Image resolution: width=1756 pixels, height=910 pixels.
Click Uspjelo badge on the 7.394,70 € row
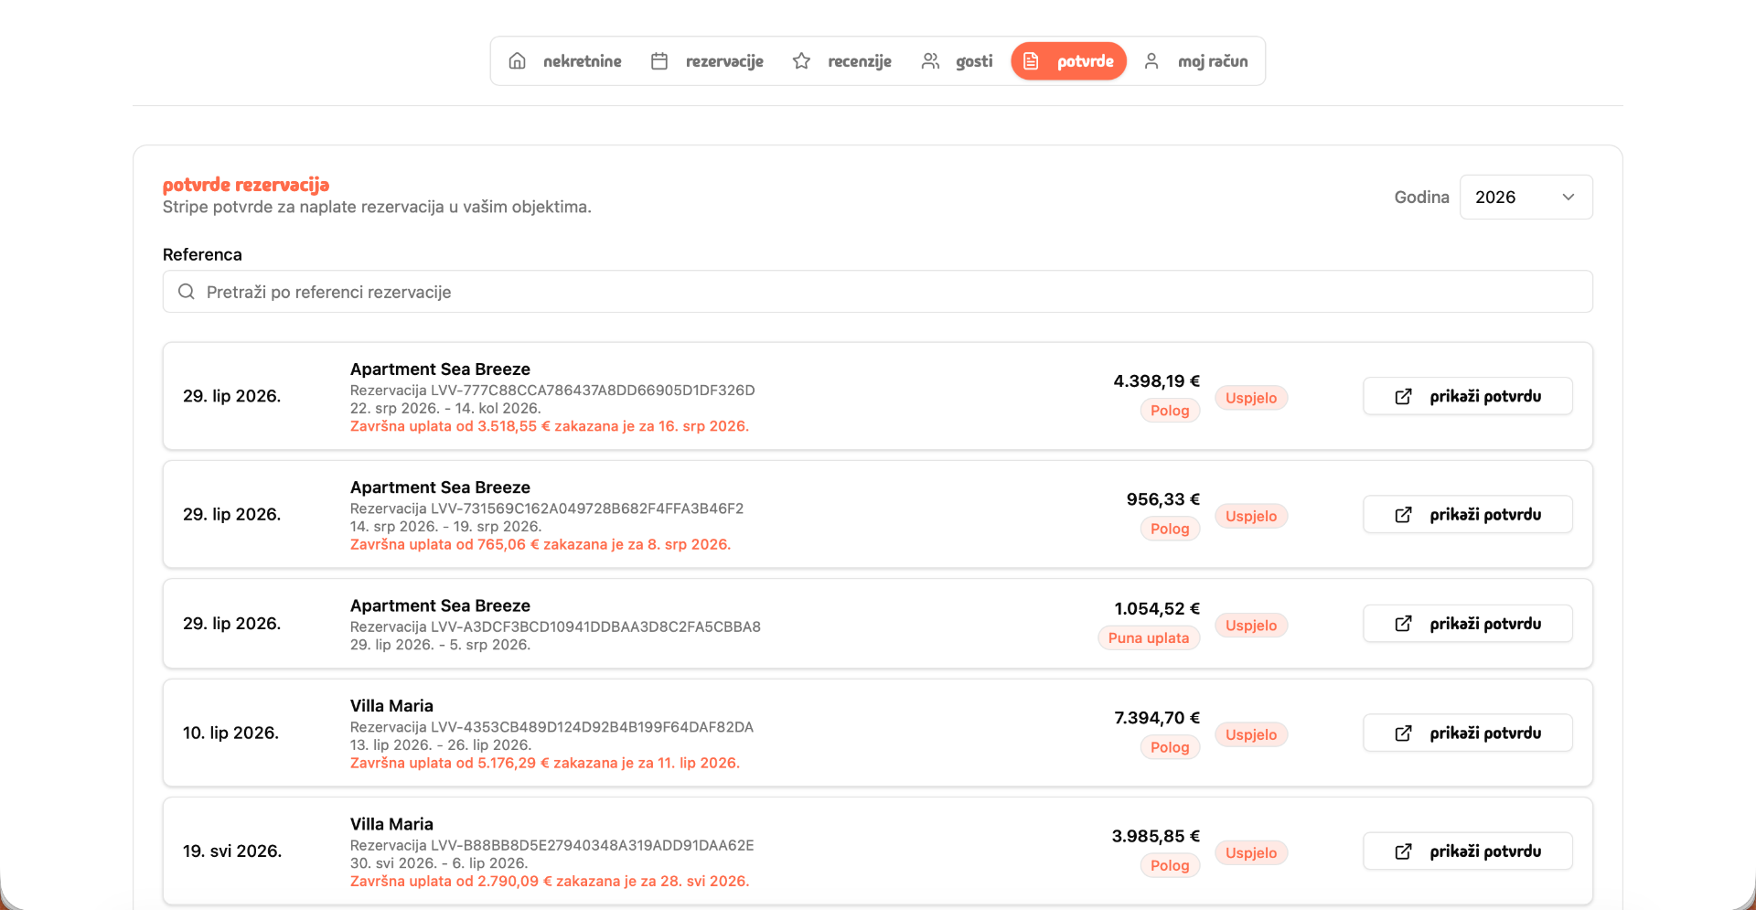point(1251,734)
